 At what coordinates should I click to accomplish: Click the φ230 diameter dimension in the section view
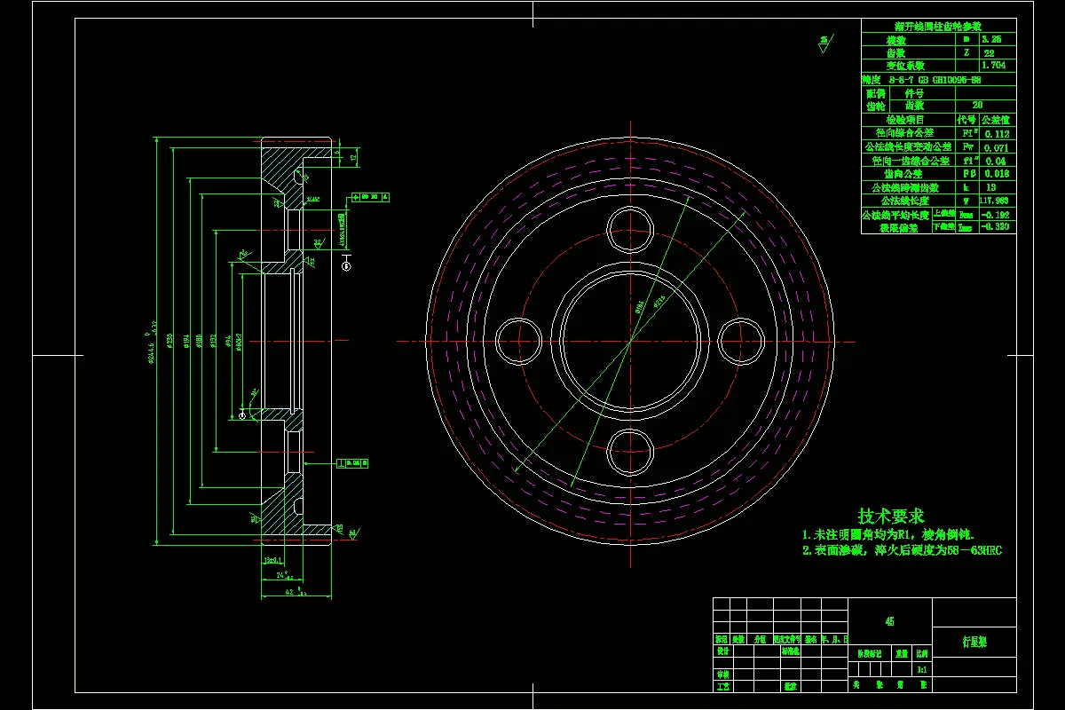pyautogui.click(x=168, y=342)
